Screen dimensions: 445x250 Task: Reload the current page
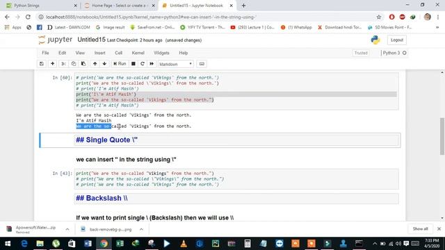(28, 17)
